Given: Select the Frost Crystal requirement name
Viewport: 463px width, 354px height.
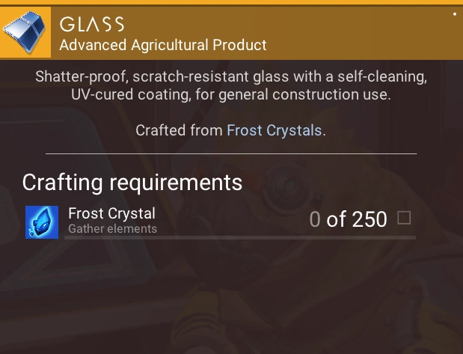Looking at the screenshot, I should pos(111,213).
